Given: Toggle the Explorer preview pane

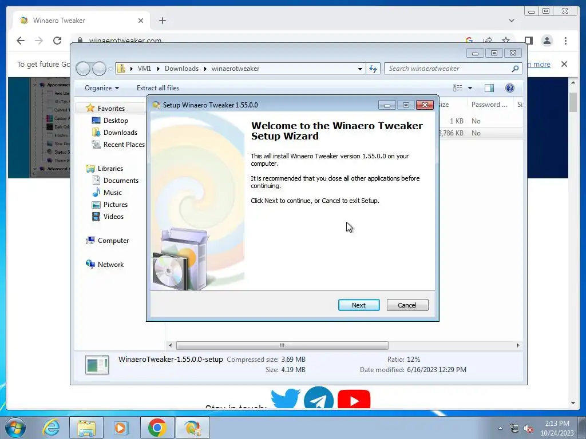Looking at the screenshot, I should coord(489,87).
